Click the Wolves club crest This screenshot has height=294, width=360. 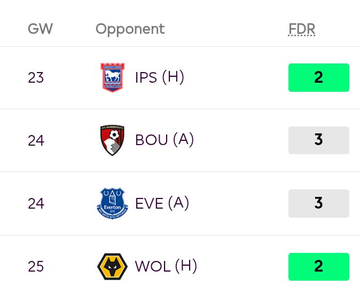pyautogui.click(x=112, y=266)
